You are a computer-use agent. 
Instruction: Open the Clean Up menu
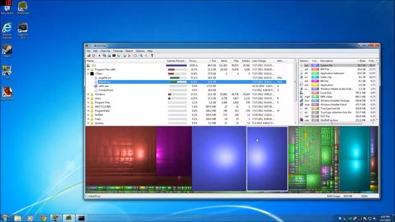(x=105, y=51)
